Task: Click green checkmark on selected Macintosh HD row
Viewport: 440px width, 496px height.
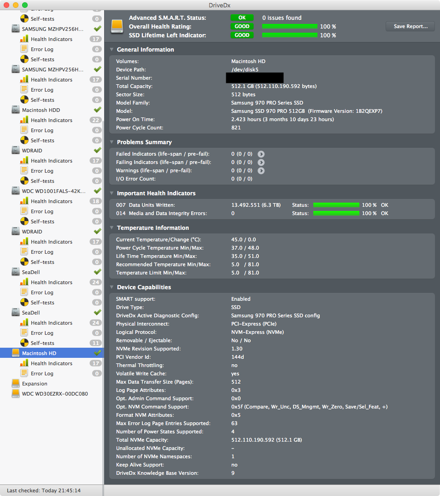Action: 98,353
